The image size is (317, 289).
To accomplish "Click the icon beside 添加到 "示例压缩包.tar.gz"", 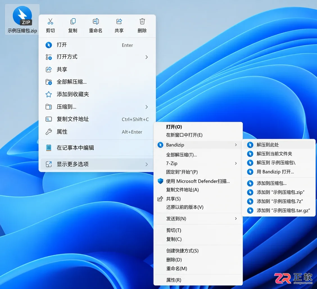I will (250, 210).
